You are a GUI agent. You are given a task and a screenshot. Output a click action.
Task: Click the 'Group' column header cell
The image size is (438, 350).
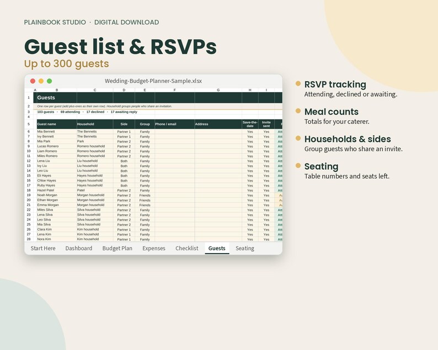[x=145, y=124]
